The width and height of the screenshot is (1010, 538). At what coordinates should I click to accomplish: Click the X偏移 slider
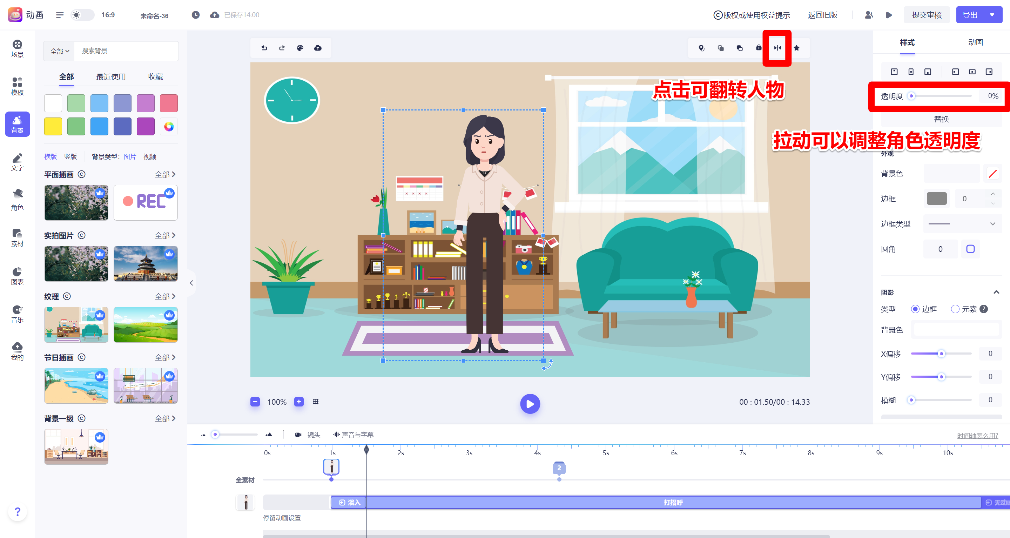tap(941, 354)
